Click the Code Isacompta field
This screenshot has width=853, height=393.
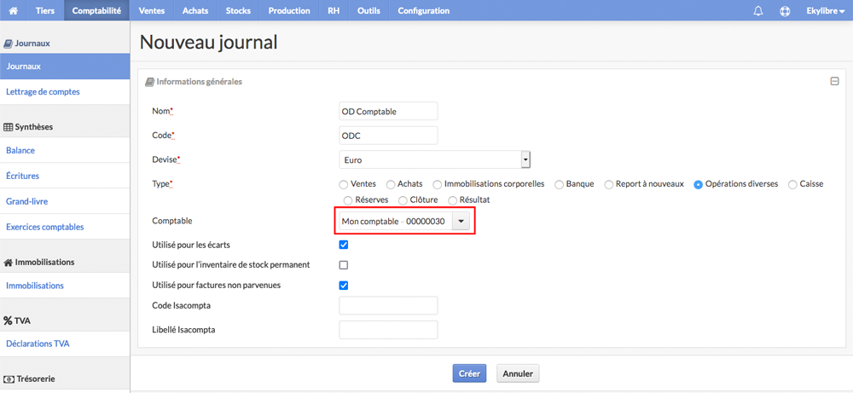pos(388,305)
